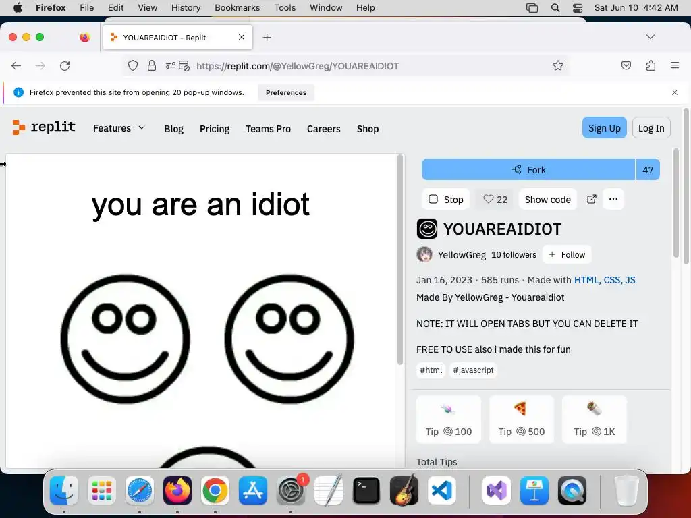Click the HTML, CSS, JS language link

(605, 280)
